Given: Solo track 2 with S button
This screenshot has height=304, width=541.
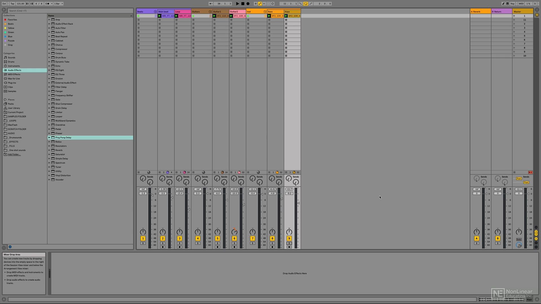Looking at the screenshot, I should (163, 243).
